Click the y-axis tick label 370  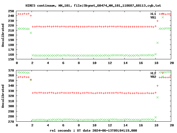click(11, 70)
